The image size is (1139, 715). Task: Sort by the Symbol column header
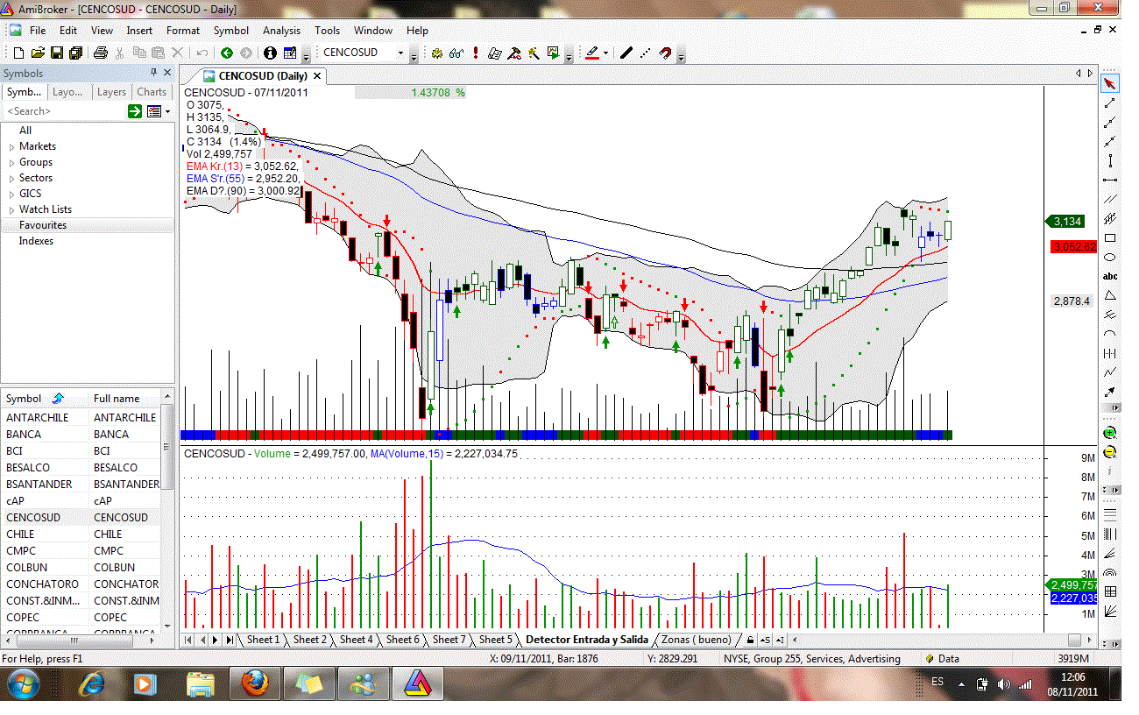[x=46, y=399]
